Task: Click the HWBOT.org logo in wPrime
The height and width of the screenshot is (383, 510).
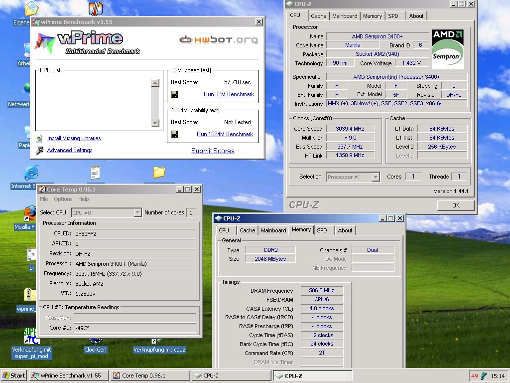Action: [218, 40]
